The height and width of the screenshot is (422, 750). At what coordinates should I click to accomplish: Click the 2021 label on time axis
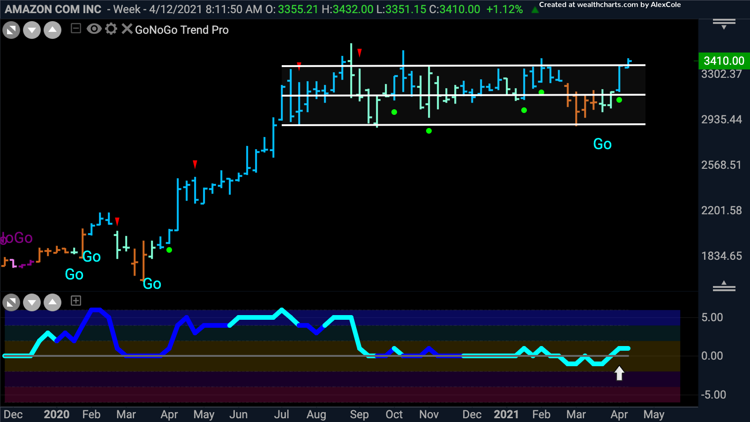click(x=506, y=414)
